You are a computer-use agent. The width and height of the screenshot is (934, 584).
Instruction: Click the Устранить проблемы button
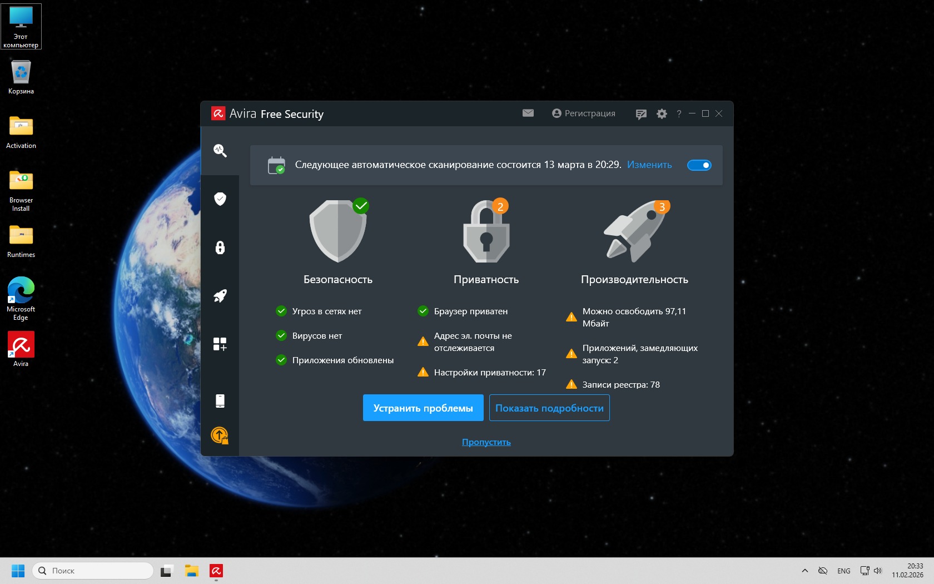(423, 408)
